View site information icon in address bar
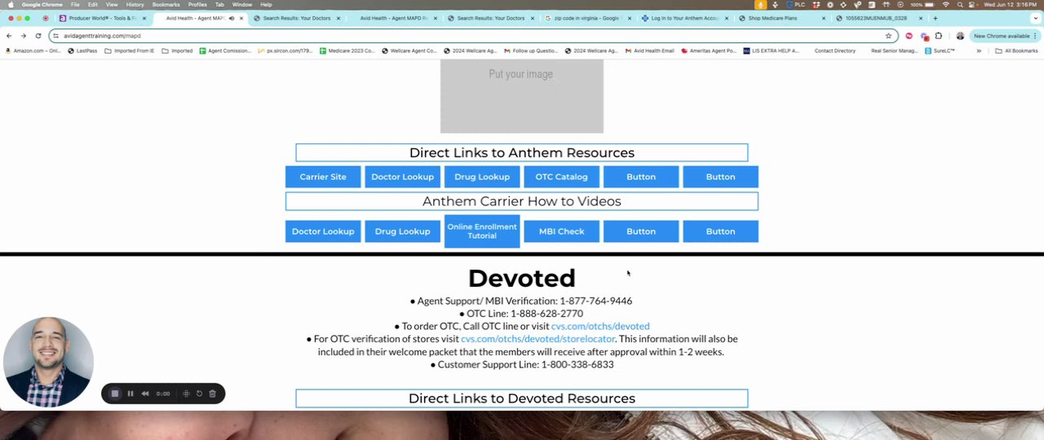 [55, 36]
